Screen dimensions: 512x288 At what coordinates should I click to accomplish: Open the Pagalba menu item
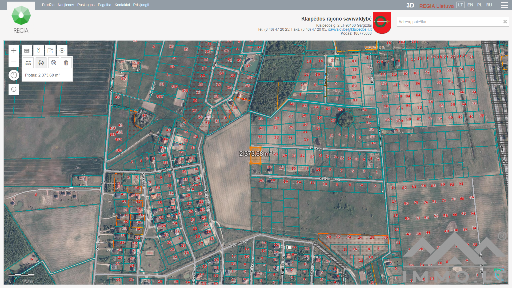pyautogui.click(x=105, y=5)
